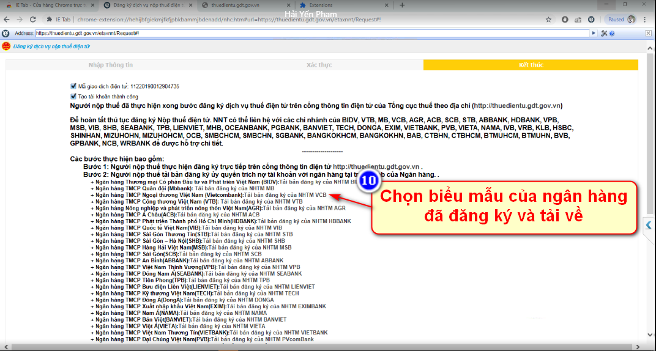Close the Extensions tab
Image resolution: width=656 pixels, height=351 pixels.
click(x=387, y=5)
